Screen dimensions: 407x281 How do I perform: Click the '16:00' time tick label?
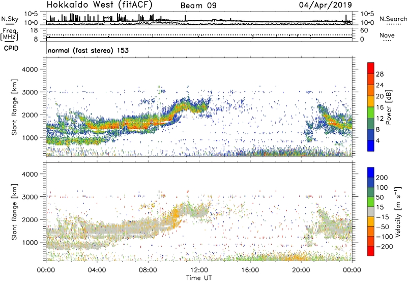pyautogui.click(x=250, y=270)
